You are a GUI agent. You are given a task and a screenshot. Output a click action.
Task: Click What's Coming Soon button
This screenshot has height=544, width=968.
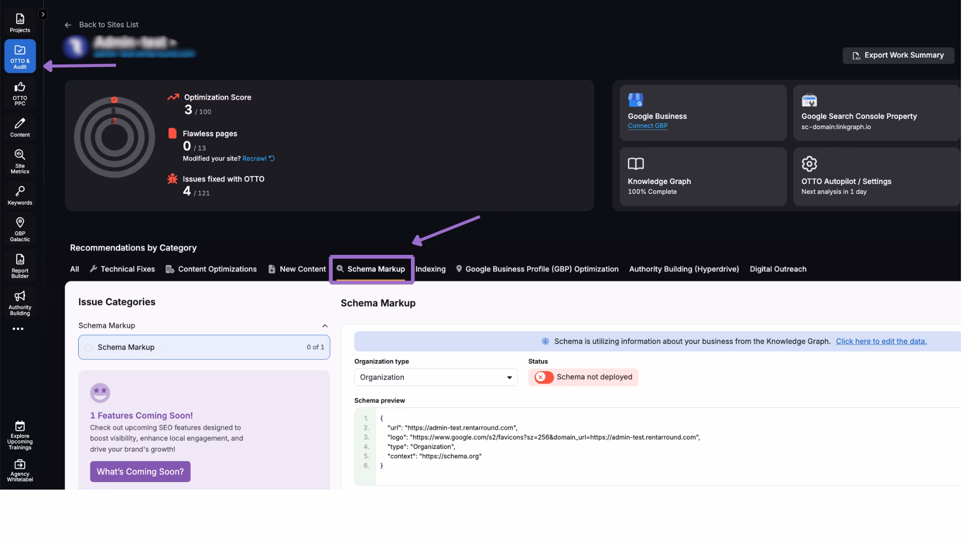point(140,471)
